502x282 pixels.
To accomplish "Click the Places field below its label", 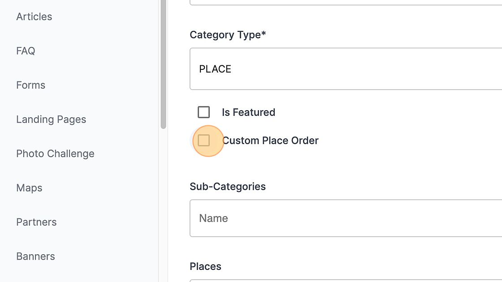I will click(x=345, y=281).
